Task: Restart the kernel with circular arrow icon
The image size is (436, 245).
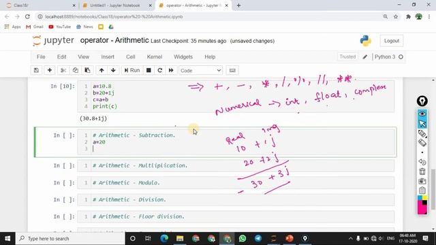Action: (x=160, y=70)
